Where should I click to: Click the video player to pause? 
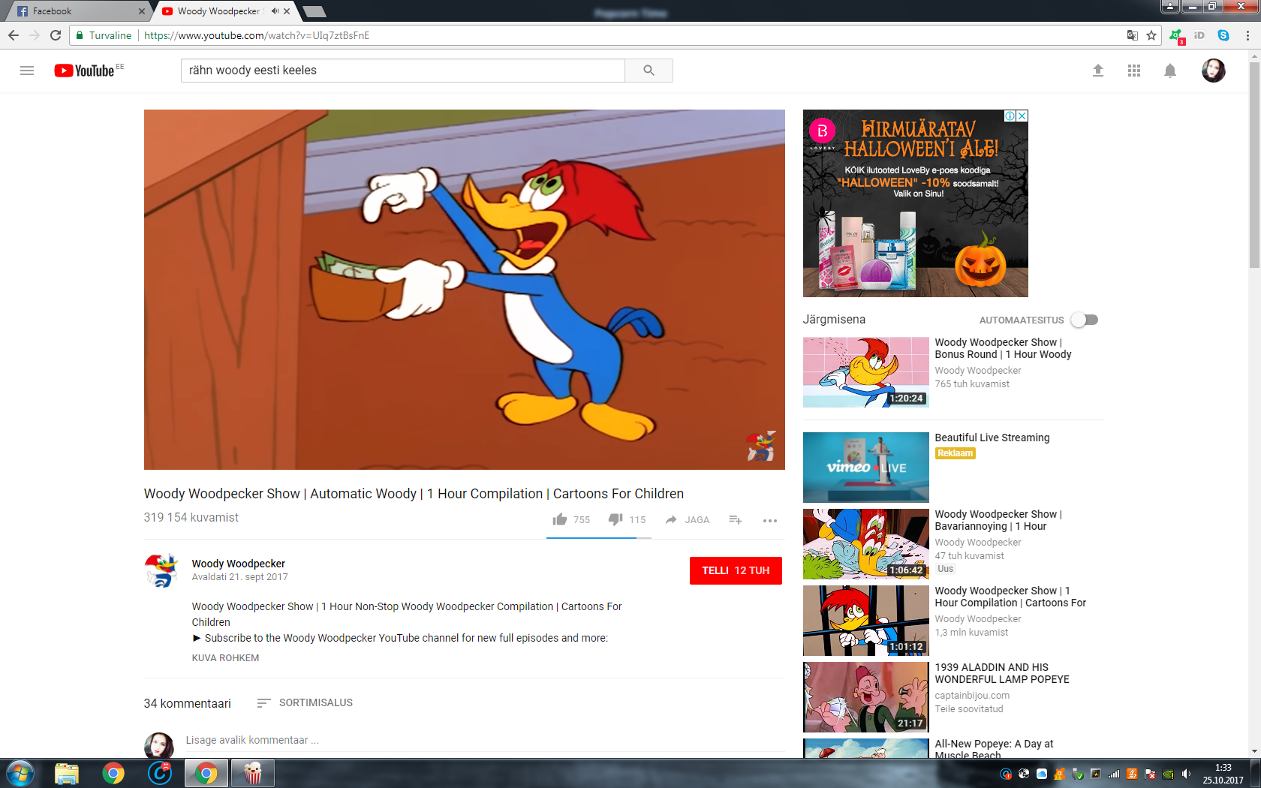(465, 290)
